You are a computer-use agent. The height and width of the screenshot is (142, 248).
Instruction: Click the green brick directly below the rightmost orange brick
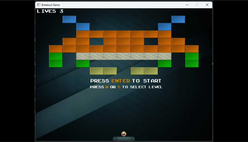coord(192,56)
